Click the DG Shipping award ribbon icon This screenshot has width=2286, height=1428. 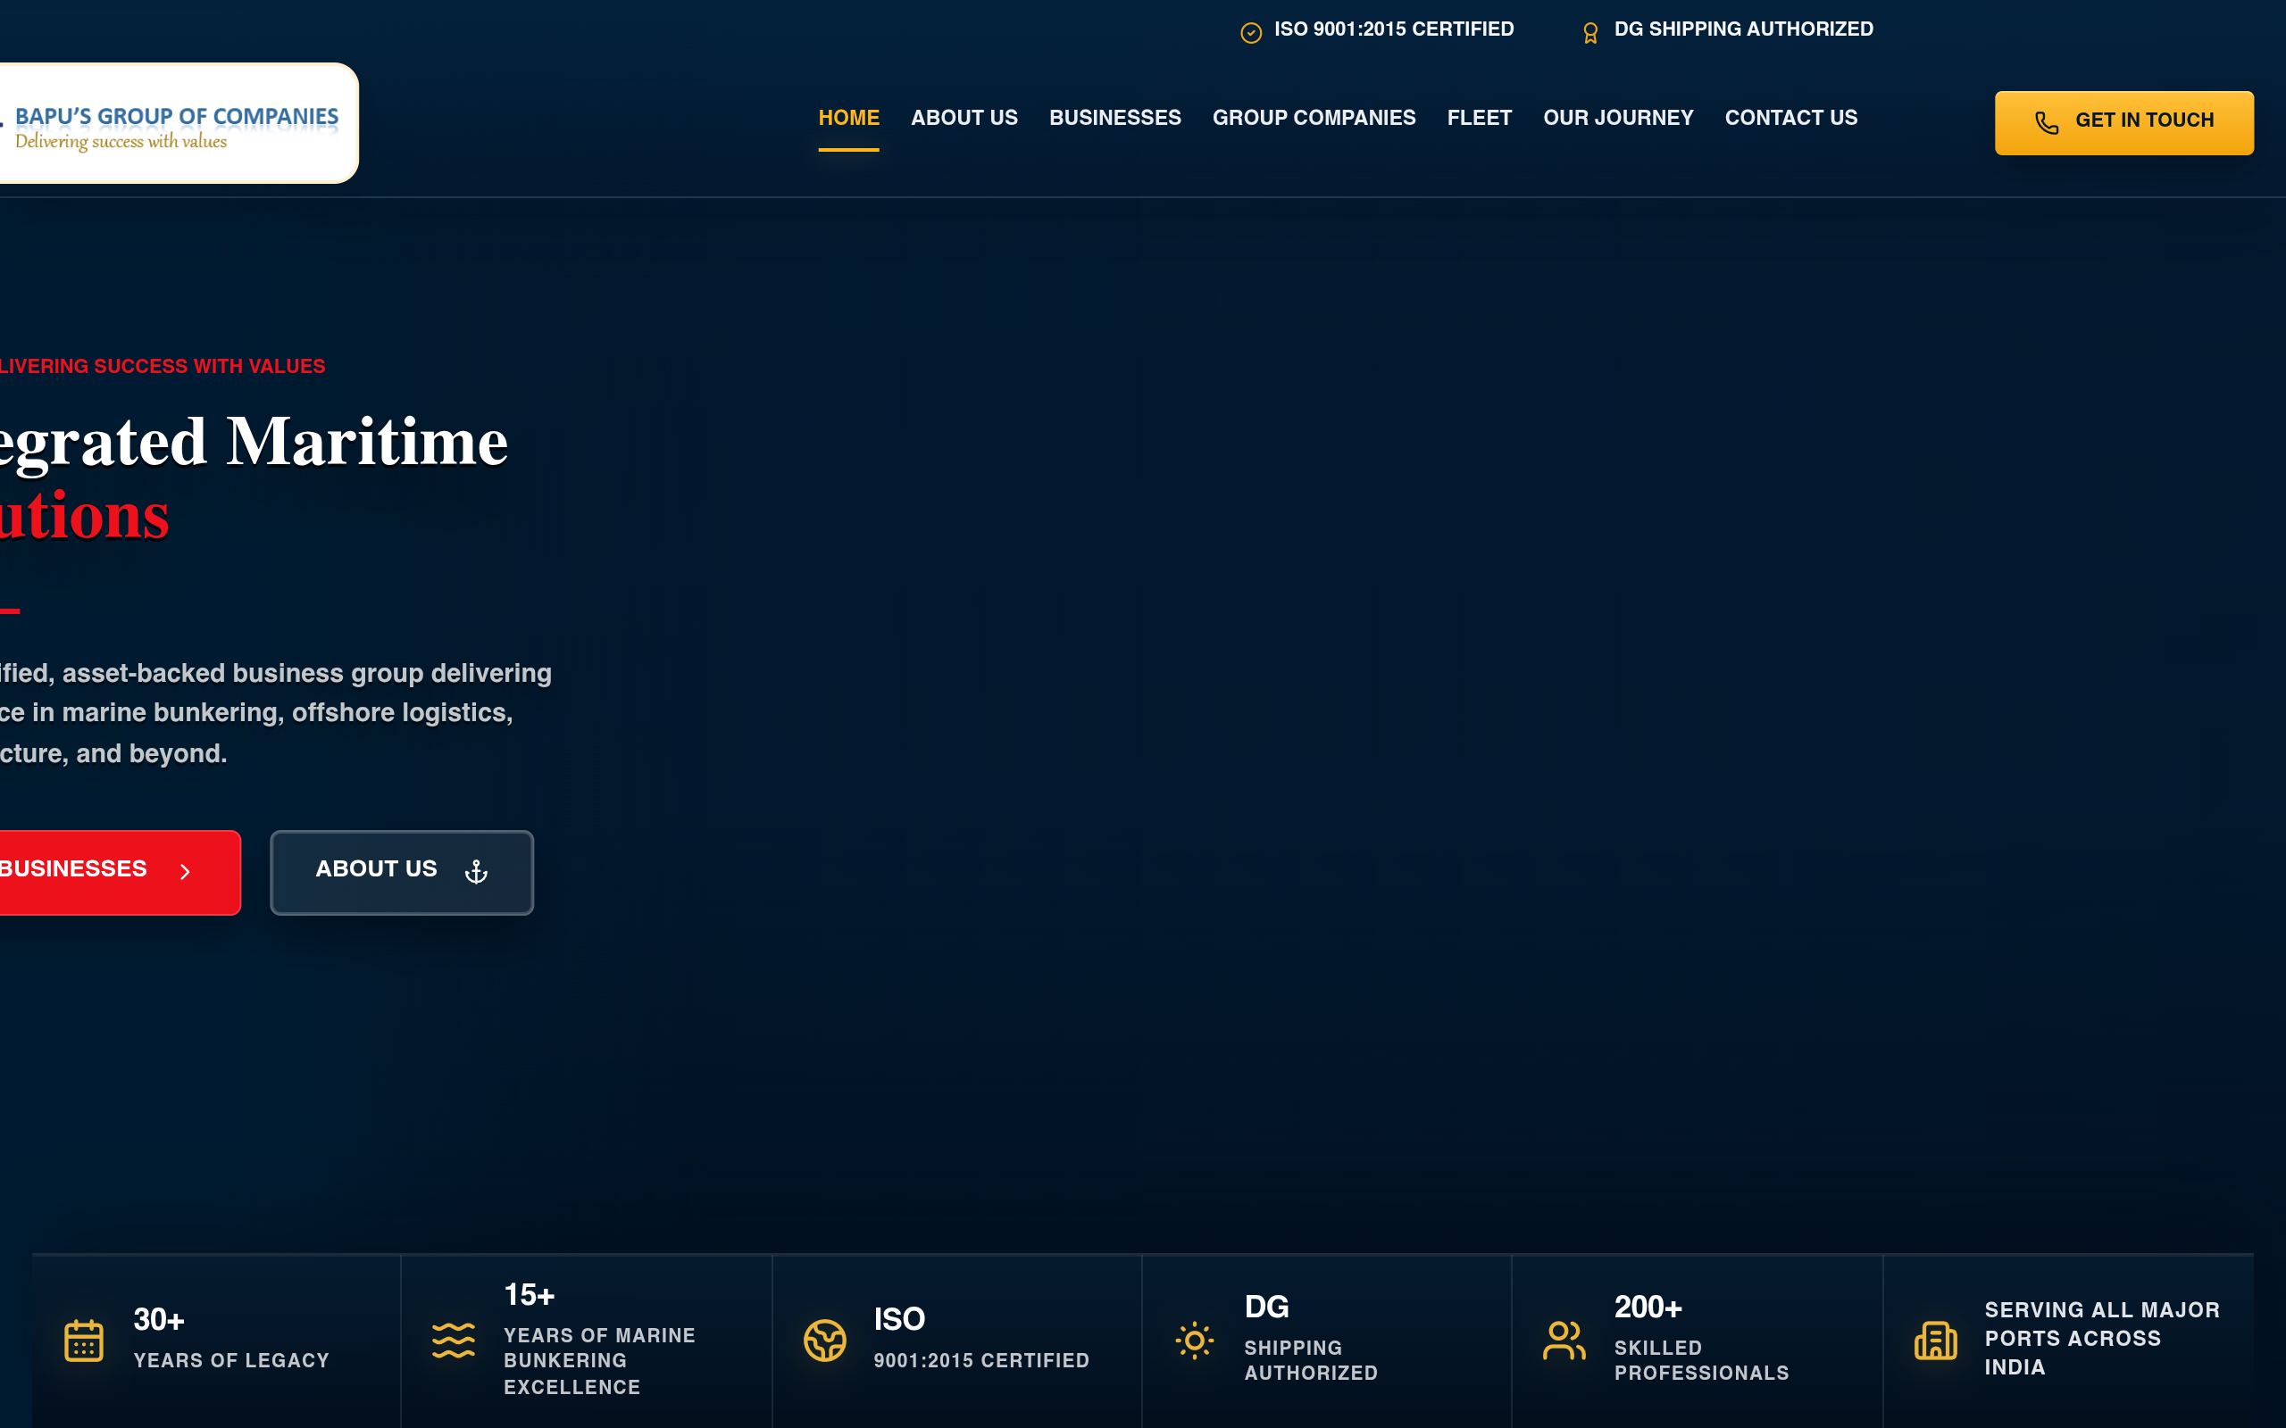[1590, 33]
